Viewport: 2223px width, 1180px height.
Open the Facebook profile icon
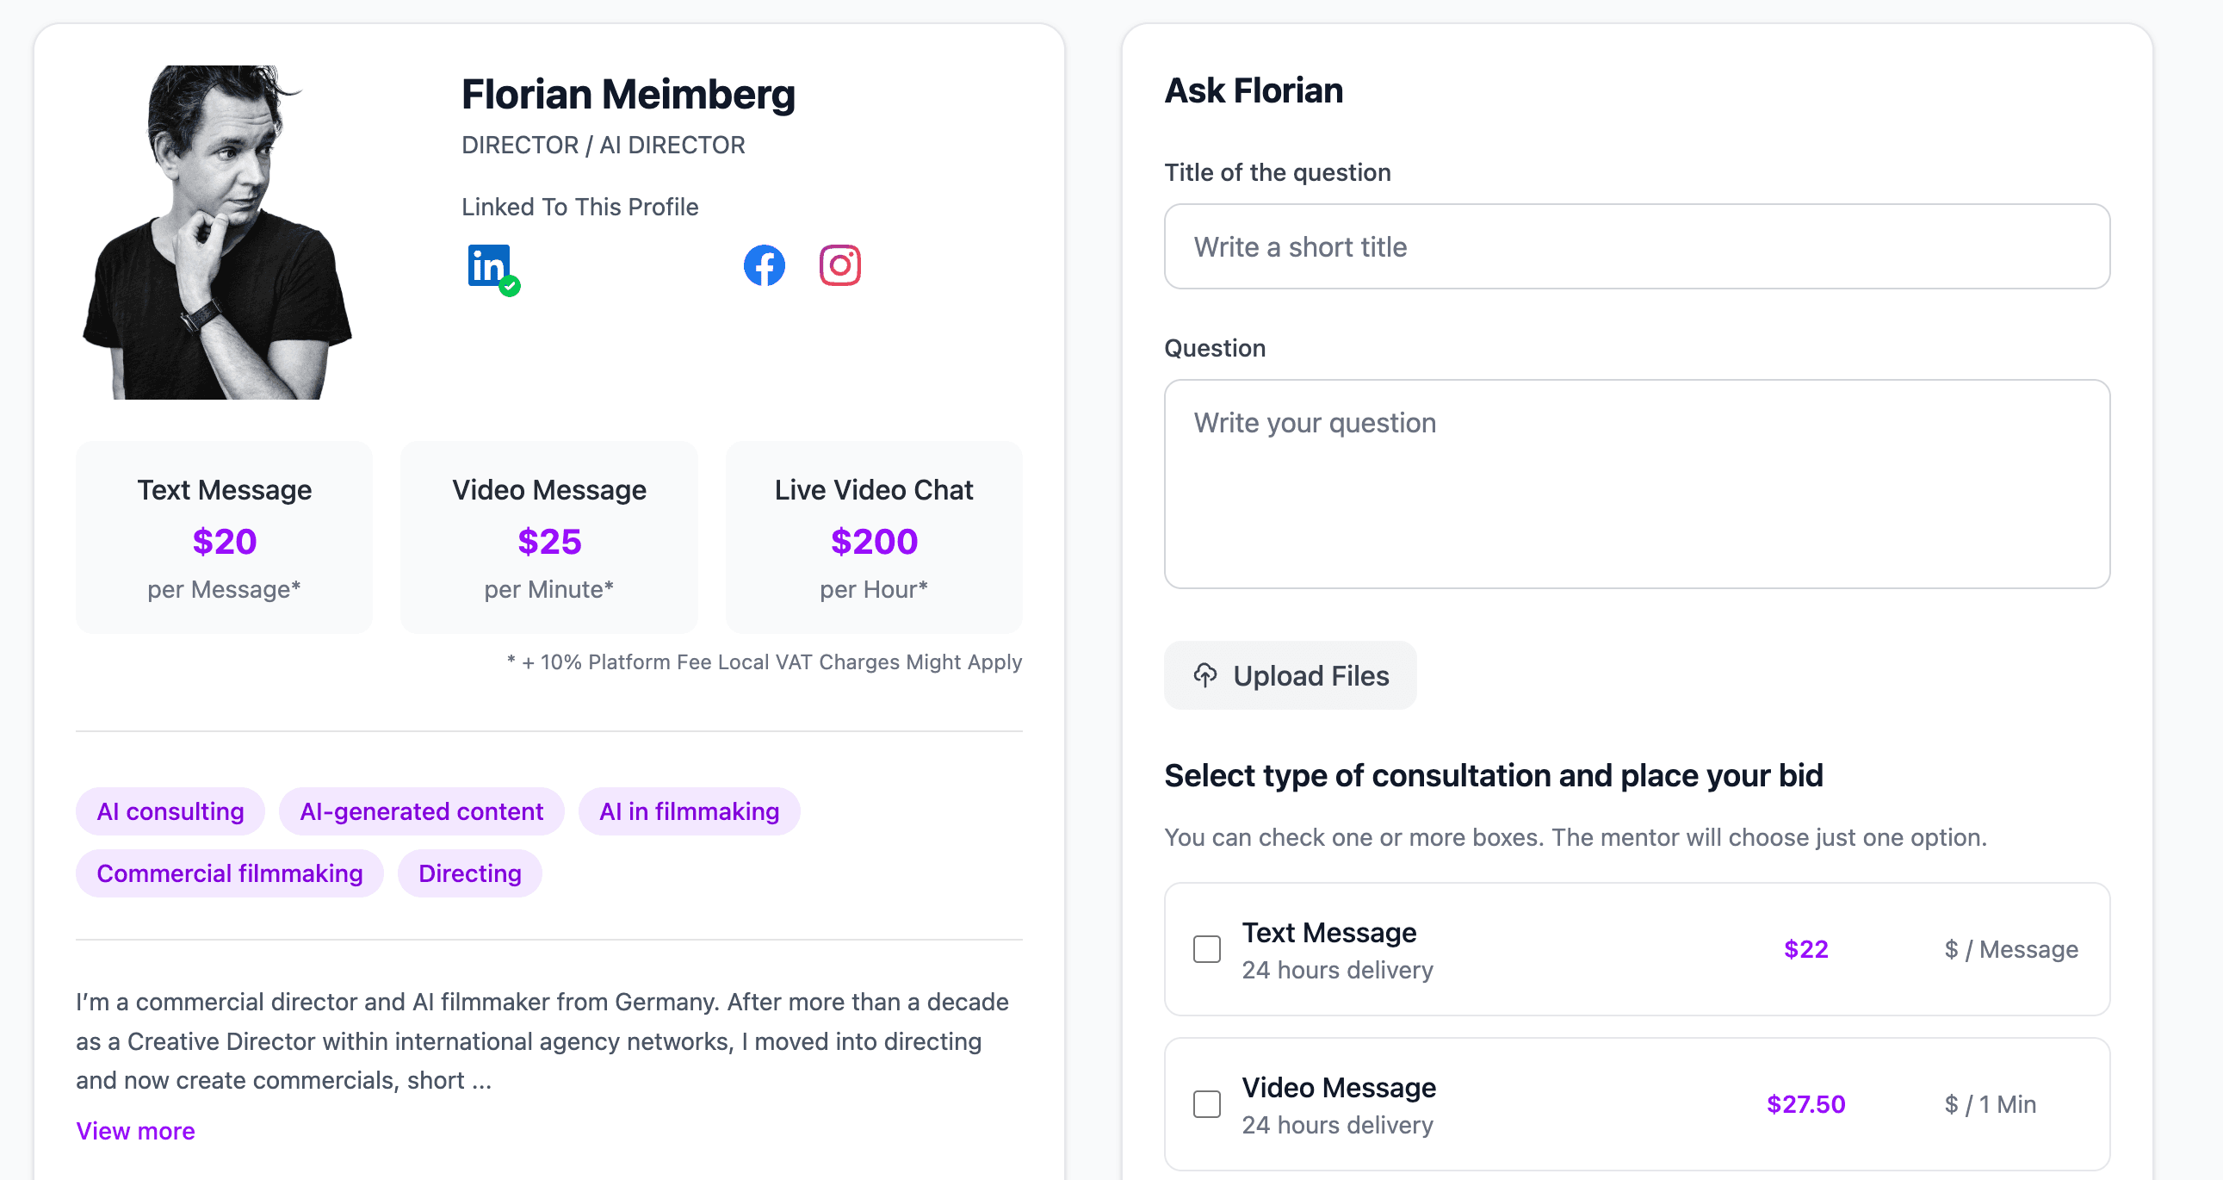(x=764, y=265)
